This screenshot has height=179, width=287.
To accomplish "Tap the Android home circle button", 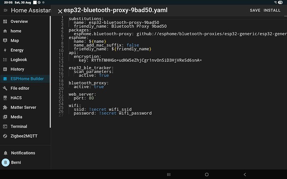I will pos(207,174).
